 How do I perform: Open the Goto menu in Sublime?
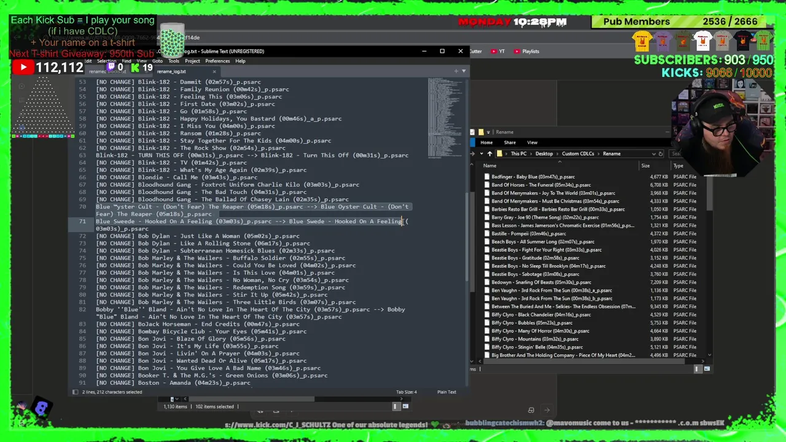(x=158, y=61)
